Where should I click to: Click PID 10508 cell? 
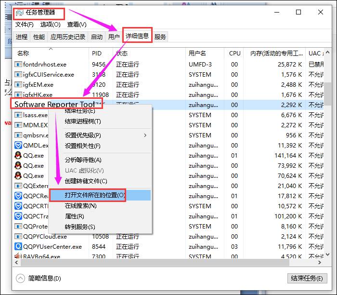[x=100, y=237]
